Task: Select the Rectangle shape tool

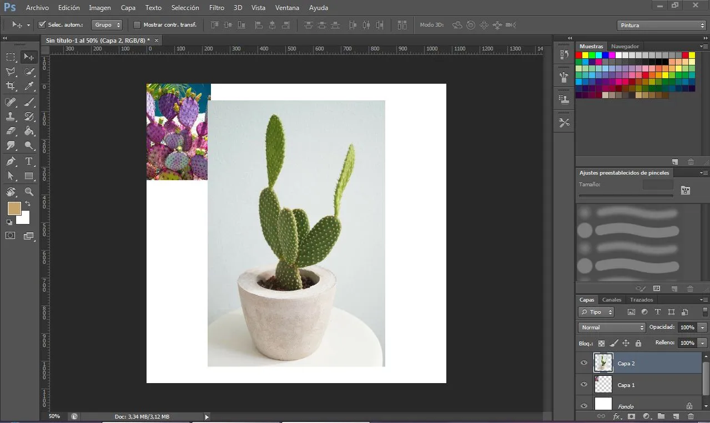Action: [x=29, y=176]
